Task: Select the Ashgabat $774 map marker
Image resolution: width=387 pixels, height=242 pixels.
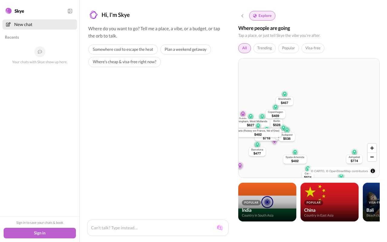Action: tap(354, 157)
